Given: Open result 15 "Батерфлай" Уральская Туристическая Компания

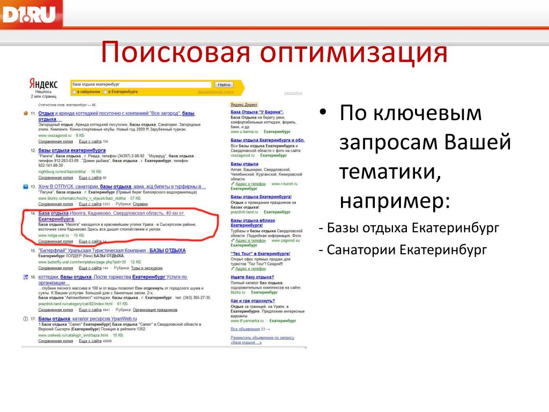Looking at the screenshot, I should point(112,251).
